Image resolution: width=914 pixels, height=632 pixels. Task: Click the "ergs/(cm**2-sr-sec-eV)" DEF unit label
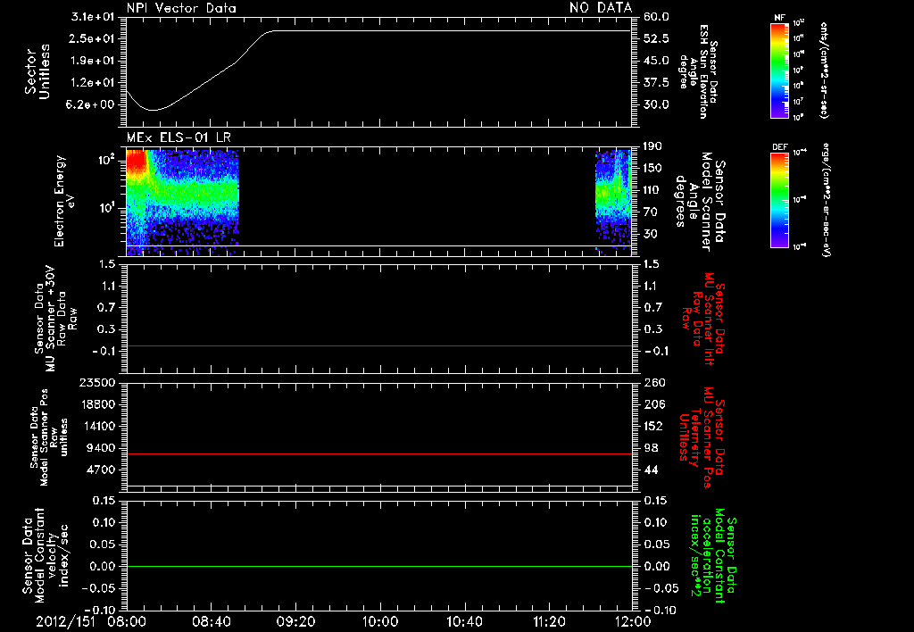(826, 199)
